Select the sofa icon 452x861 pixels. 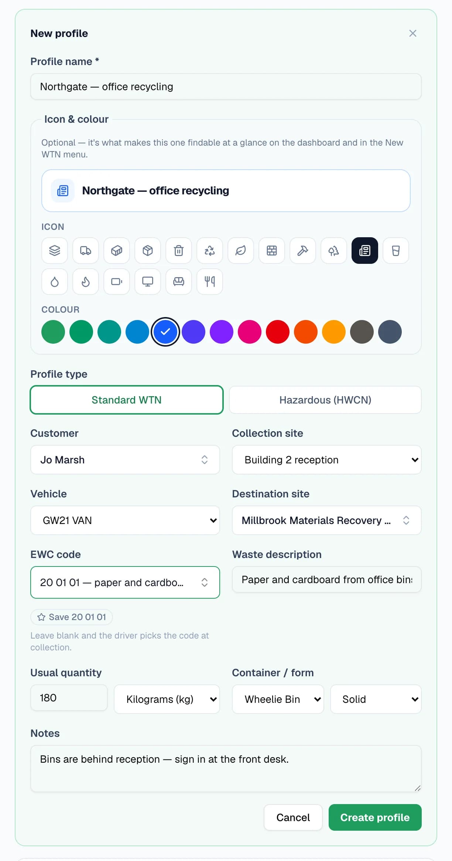179,282
